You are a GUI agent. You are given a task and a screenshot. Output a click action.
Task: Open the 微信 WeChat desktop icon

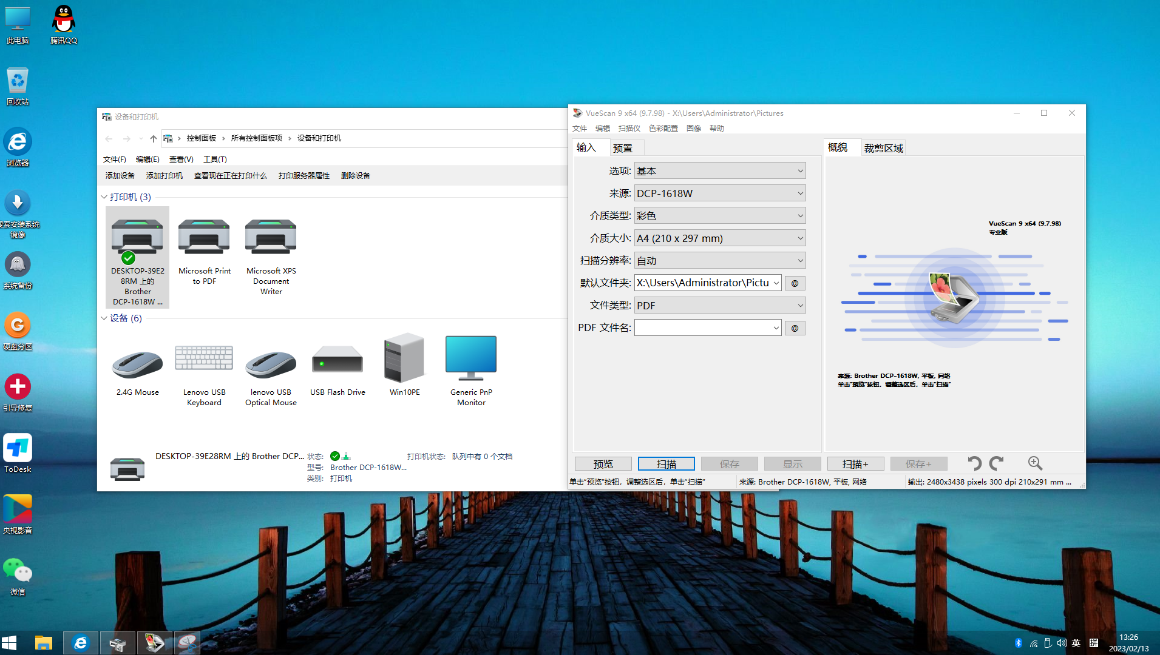18,577
